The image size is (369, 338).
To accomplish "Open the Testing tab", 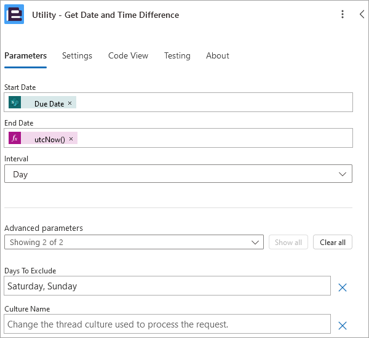I will 177,56.
